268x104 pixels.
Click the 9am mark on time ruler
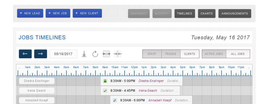[x=105, y=67]
